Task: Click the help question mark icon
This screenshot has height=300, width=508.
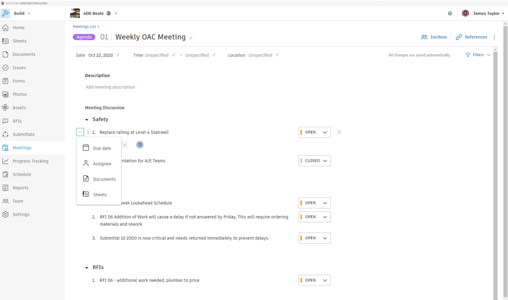Action: coord(450,14)
